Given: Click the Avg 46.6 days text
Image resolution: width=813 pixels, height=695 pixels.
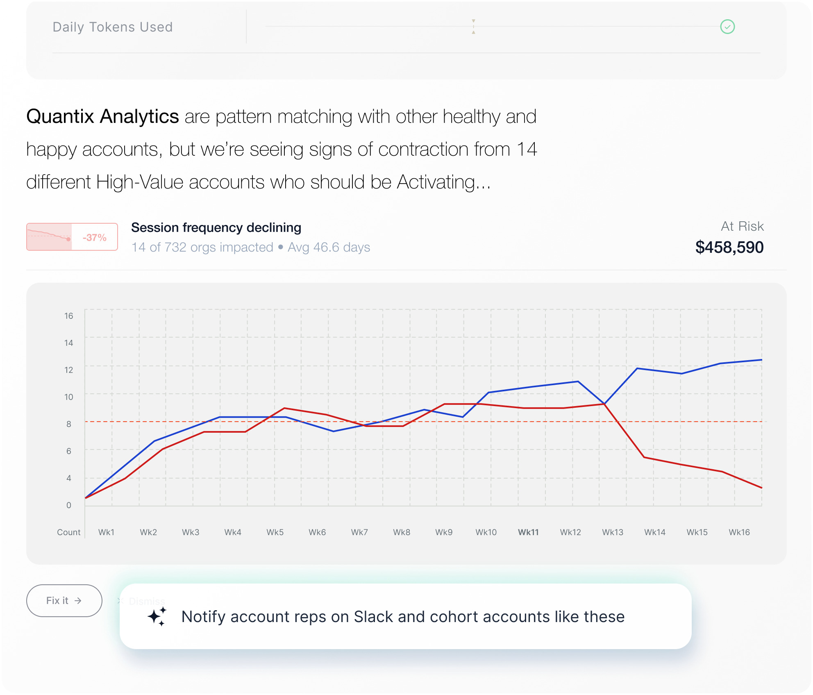Looking at the screenshot, I should (x=329, y=247).
